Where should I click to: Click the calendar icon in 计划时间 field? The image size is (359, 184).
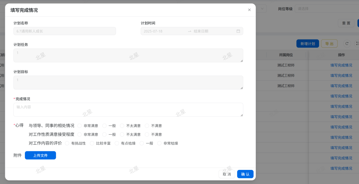(238, 31)
